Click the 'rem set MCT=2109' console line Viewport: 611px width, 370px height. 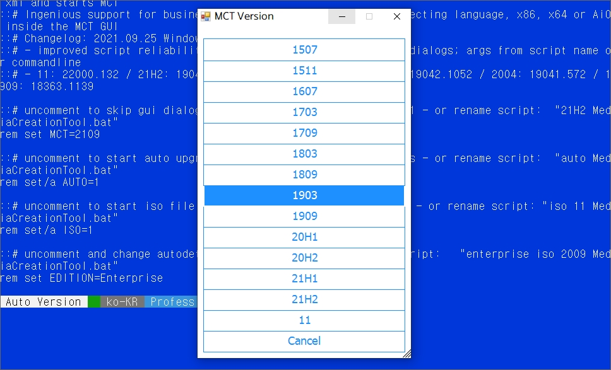(x=50, y=135)
